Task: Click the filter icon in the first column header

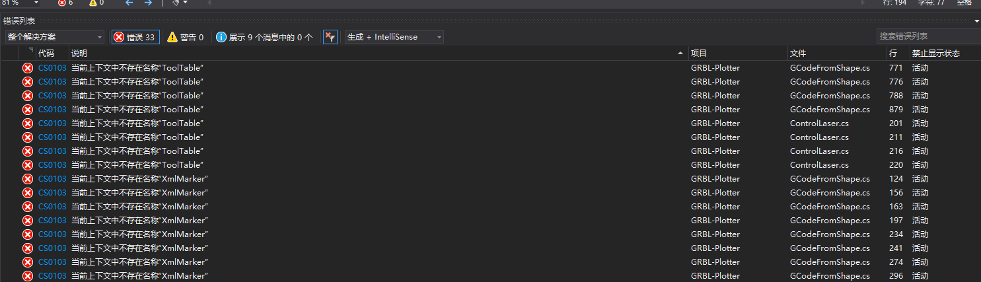Action: (x=30, y=51)
